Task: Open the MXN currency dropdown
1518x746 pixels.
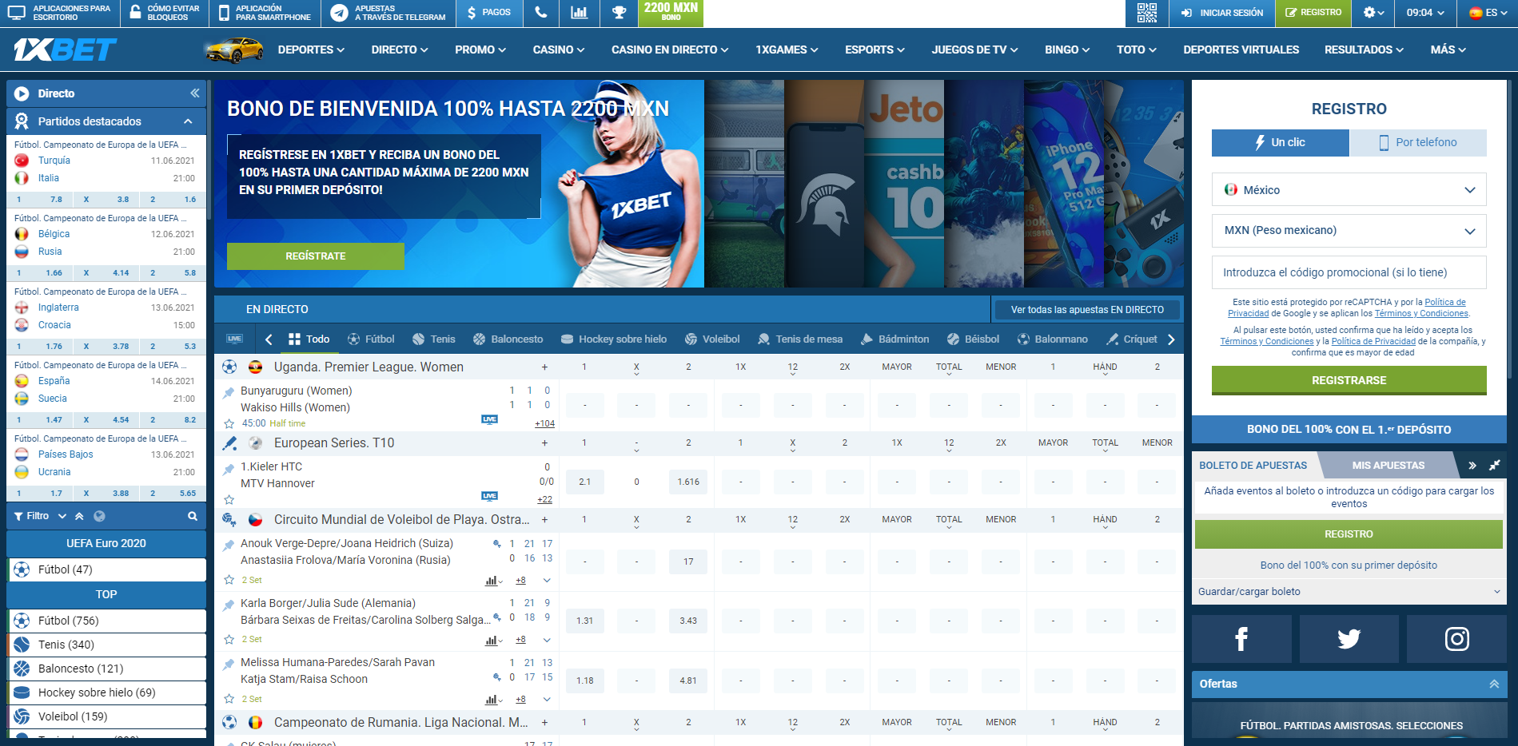Action: coord(1349,230)
